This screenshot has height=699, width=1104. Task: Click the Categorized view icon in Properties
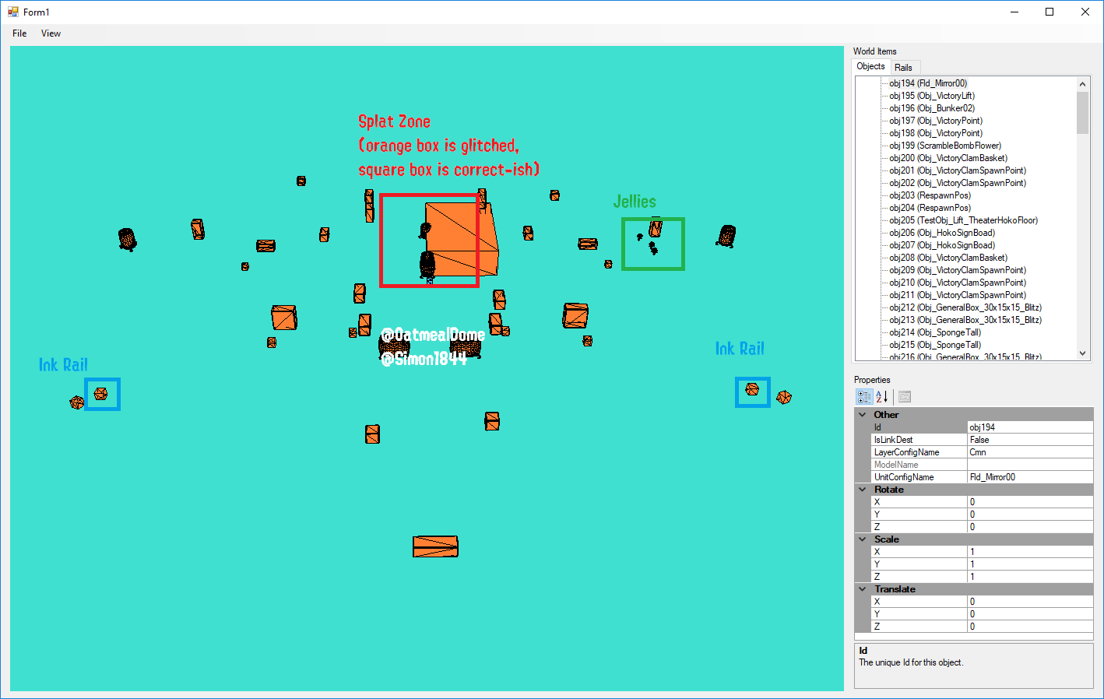[x=864, y=397]
